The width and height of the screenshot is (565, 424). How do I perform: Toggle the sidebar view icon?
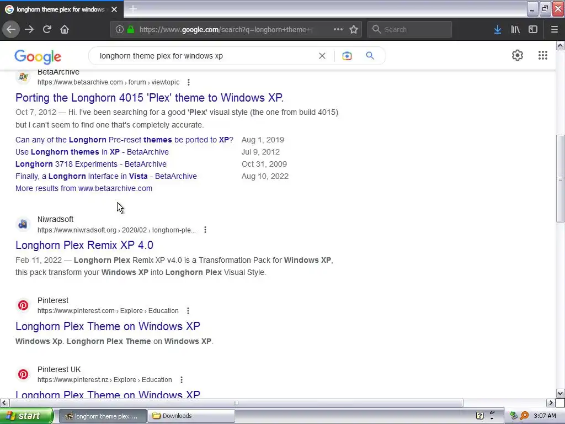[x=533, y=29]
